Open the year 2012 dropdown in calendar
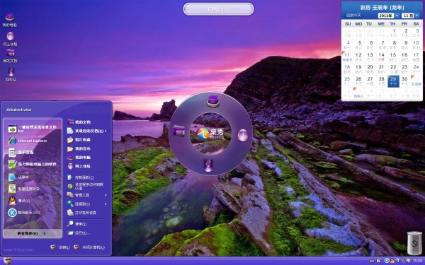The image size is (425, 265). coord(388,16)
